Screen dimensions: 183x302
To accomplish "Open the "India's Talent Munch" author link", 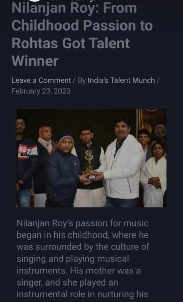I will pyautogui.click(x=121, y=80).
